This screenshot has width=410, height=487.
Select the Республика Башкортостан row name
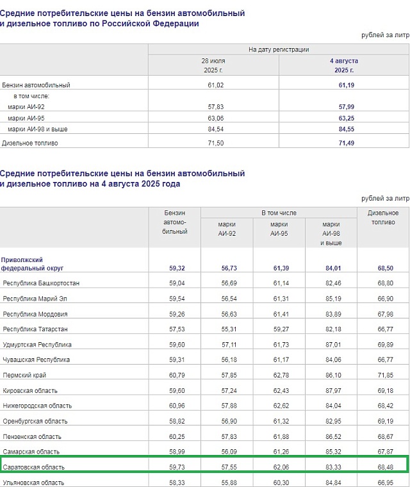(41, 283)
